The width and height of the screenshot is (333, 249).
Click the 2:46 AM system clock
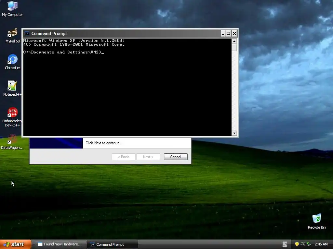click(x=321, y=244)
